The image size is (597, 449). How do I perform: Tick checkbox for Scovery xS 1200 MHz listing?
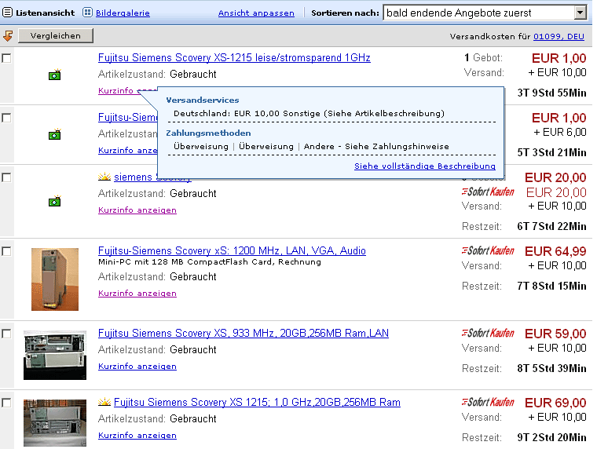6,251
